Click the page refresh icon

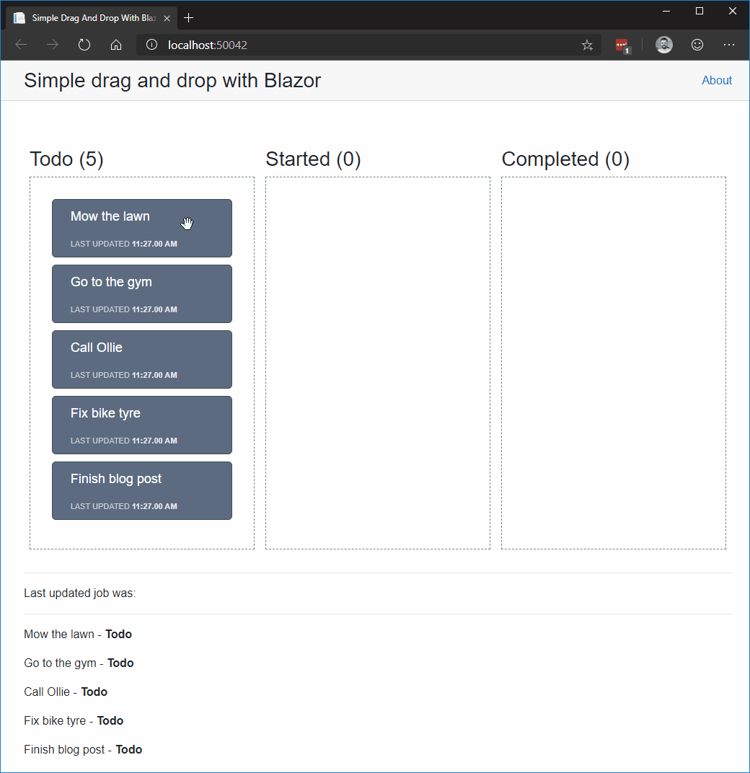[84, 44]
